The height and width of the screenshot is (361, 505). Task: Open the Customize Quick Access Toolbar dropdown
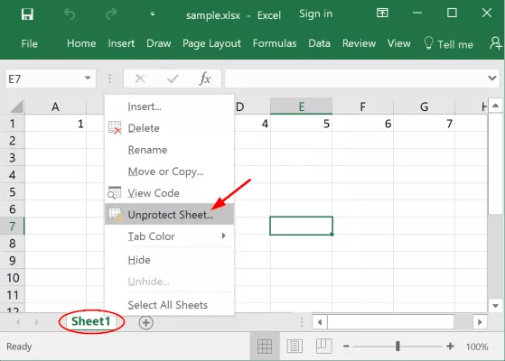(153, 14)
